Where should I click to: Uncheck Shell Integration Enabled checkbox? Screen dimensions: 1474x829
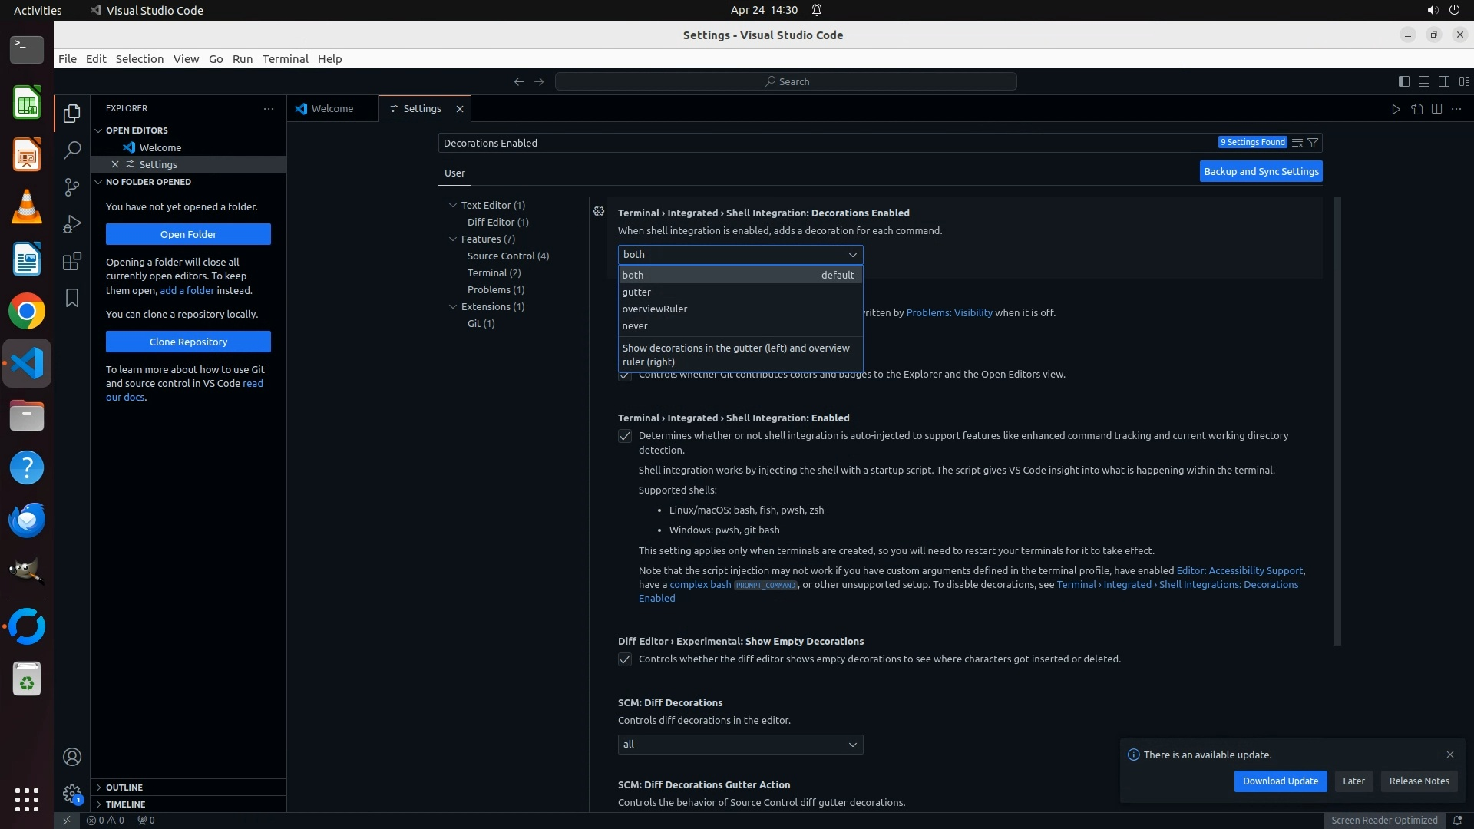(x=625, y=436)
